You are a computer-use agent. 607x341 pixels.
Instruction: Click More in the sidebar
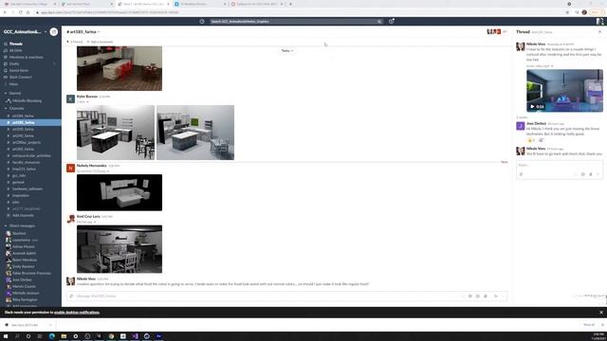pyautogui.click(x=13, y=84)
